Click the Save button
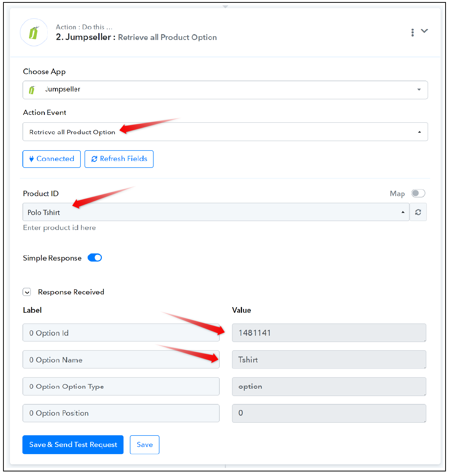Viewport: 449px width, 475px height. click(145, 444)
